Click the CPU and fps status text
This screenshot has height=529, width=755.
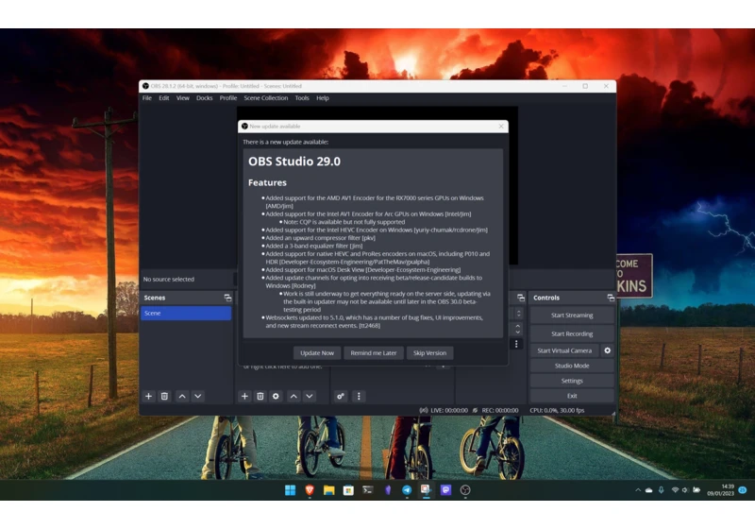tap(557, 410)
